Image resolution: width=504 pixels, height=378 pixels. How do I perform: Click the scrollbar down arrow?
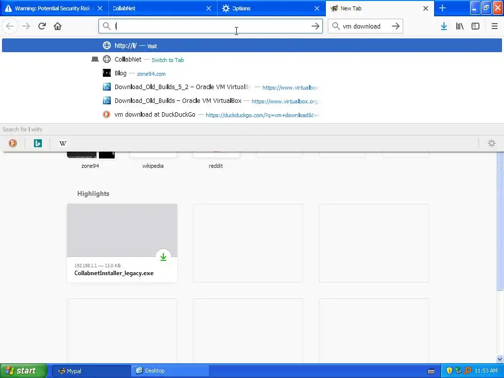point(500,359)
